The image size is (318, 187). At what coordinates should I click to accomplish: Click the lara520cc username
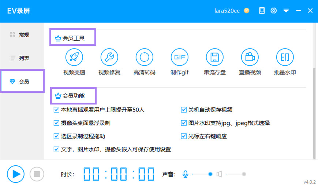pos(227,11)
